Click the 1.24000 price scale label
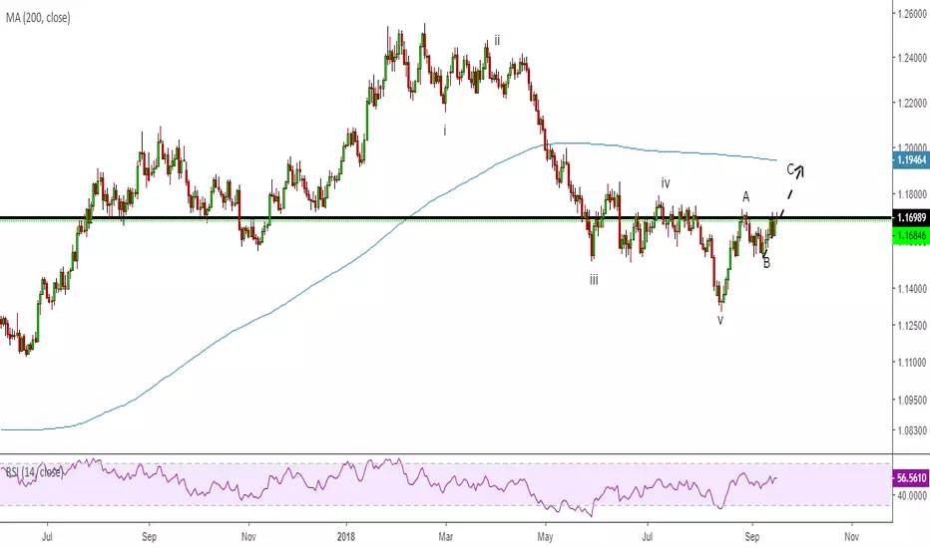This screenshot has width=930, height=548. point(912,58)
